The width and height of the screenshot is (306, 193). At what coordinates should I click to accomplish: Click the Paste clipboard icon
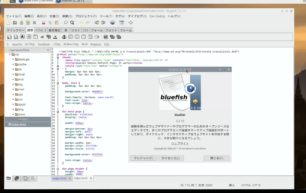click(x=57, y=23)
